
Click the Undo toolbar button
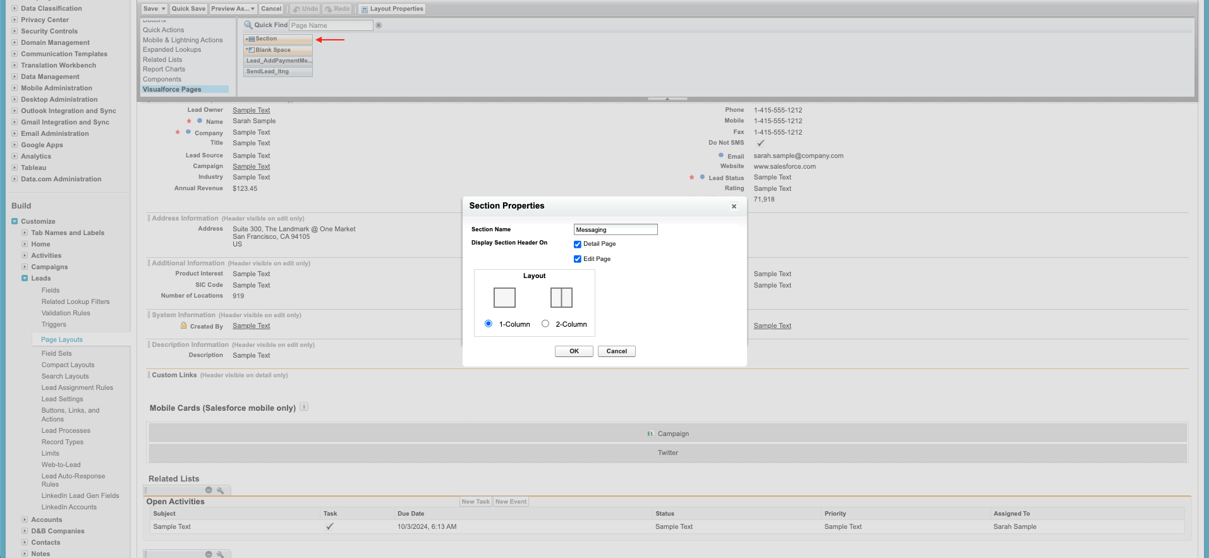(305, 9)
